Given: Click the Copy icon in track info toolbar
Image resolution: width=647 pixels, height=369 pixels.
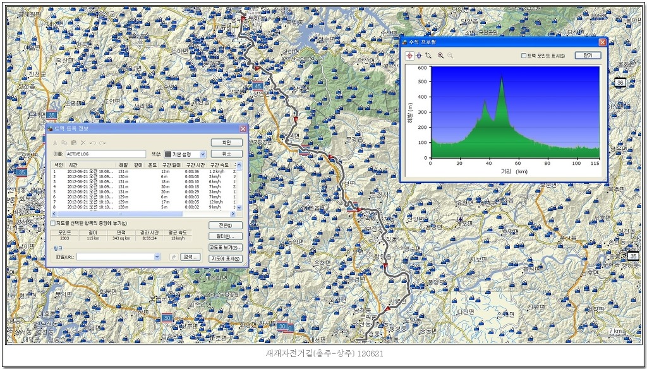Looking at the screenshot, I should pos(64,143).
